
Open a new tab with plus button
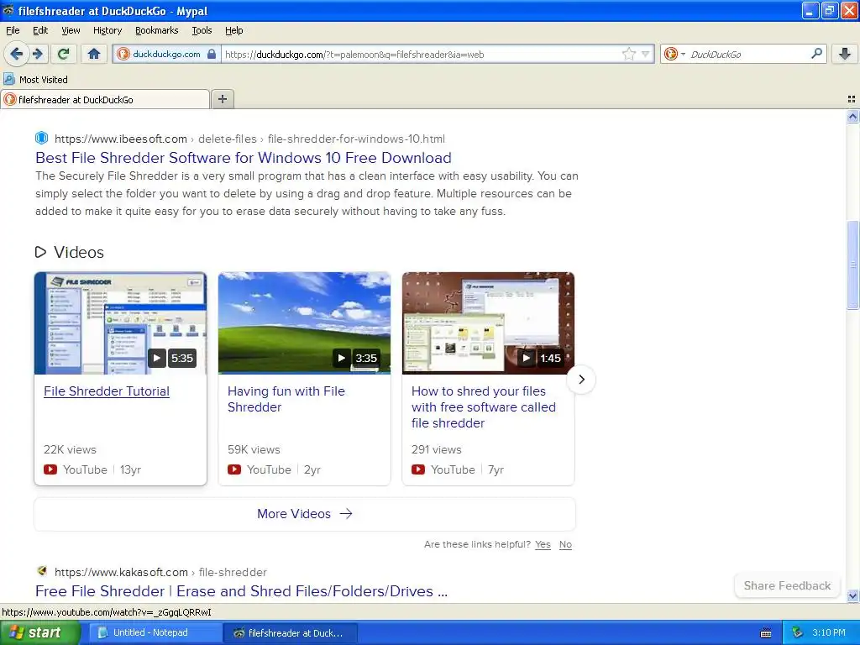(222, 99)
